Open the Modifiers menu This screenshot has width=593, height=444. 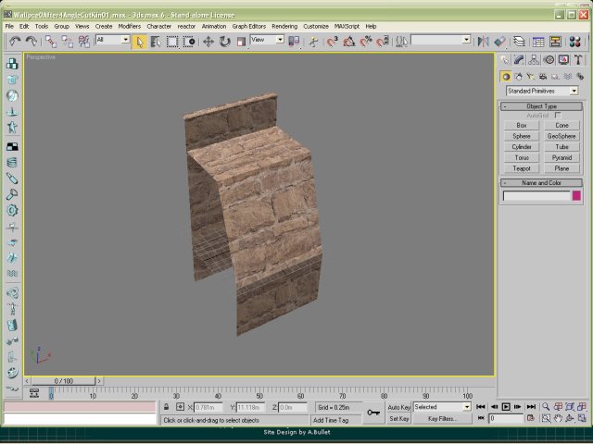pyautogui.click(x=130, y=26)
